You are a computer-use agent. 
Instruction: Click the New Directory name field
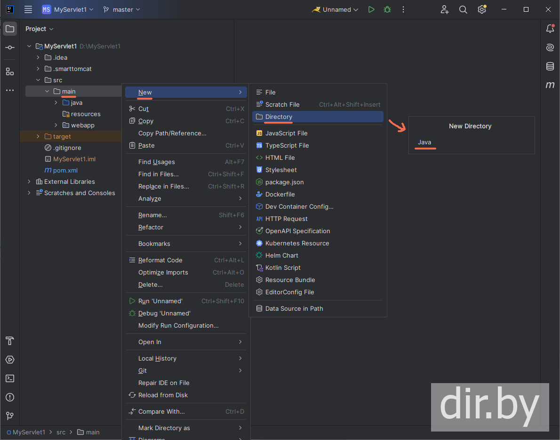[x=471, y=142]
